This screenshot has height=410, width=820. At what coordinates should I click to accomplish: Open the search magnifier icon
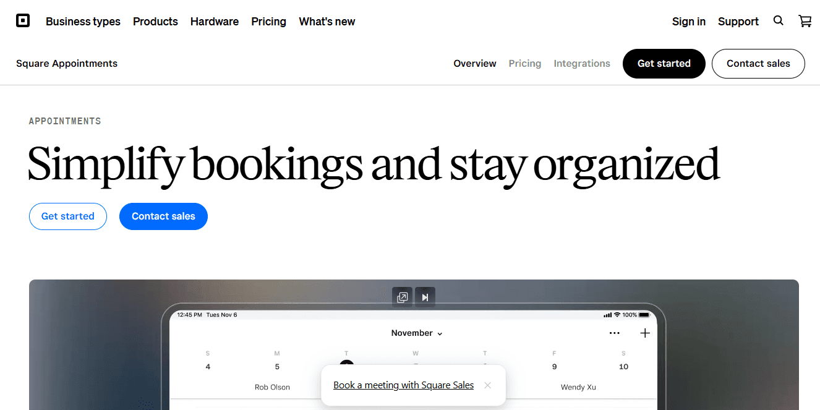point(779,20)
